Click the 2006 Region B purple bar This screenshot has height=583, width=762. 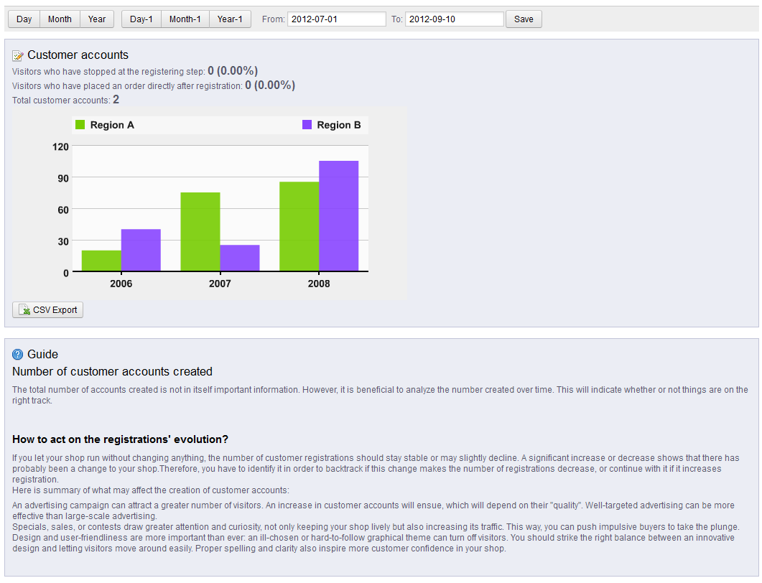141,251
